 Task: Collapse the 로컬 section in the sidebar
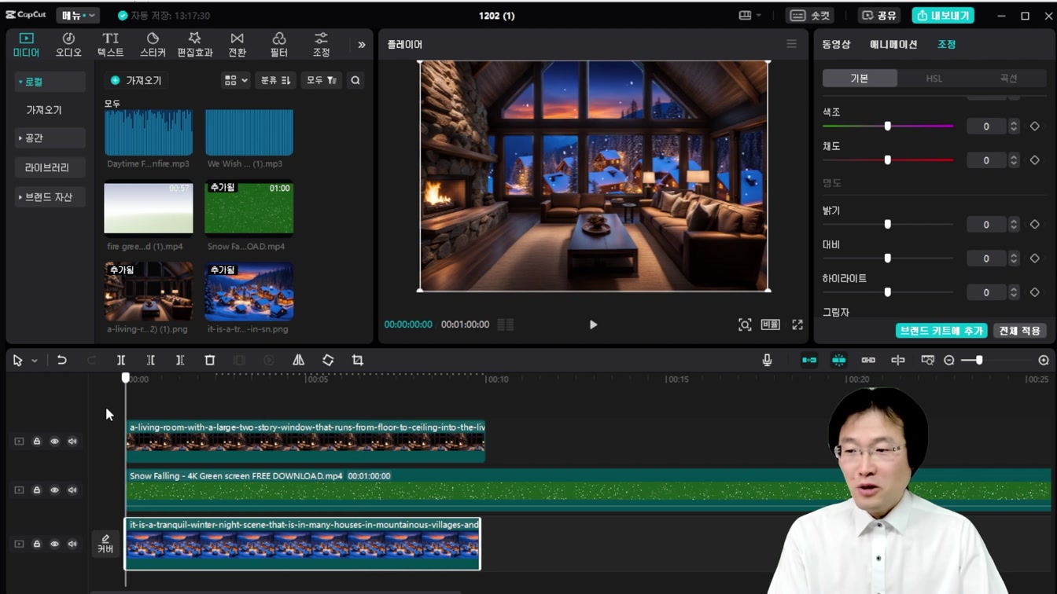click(49, 82)
